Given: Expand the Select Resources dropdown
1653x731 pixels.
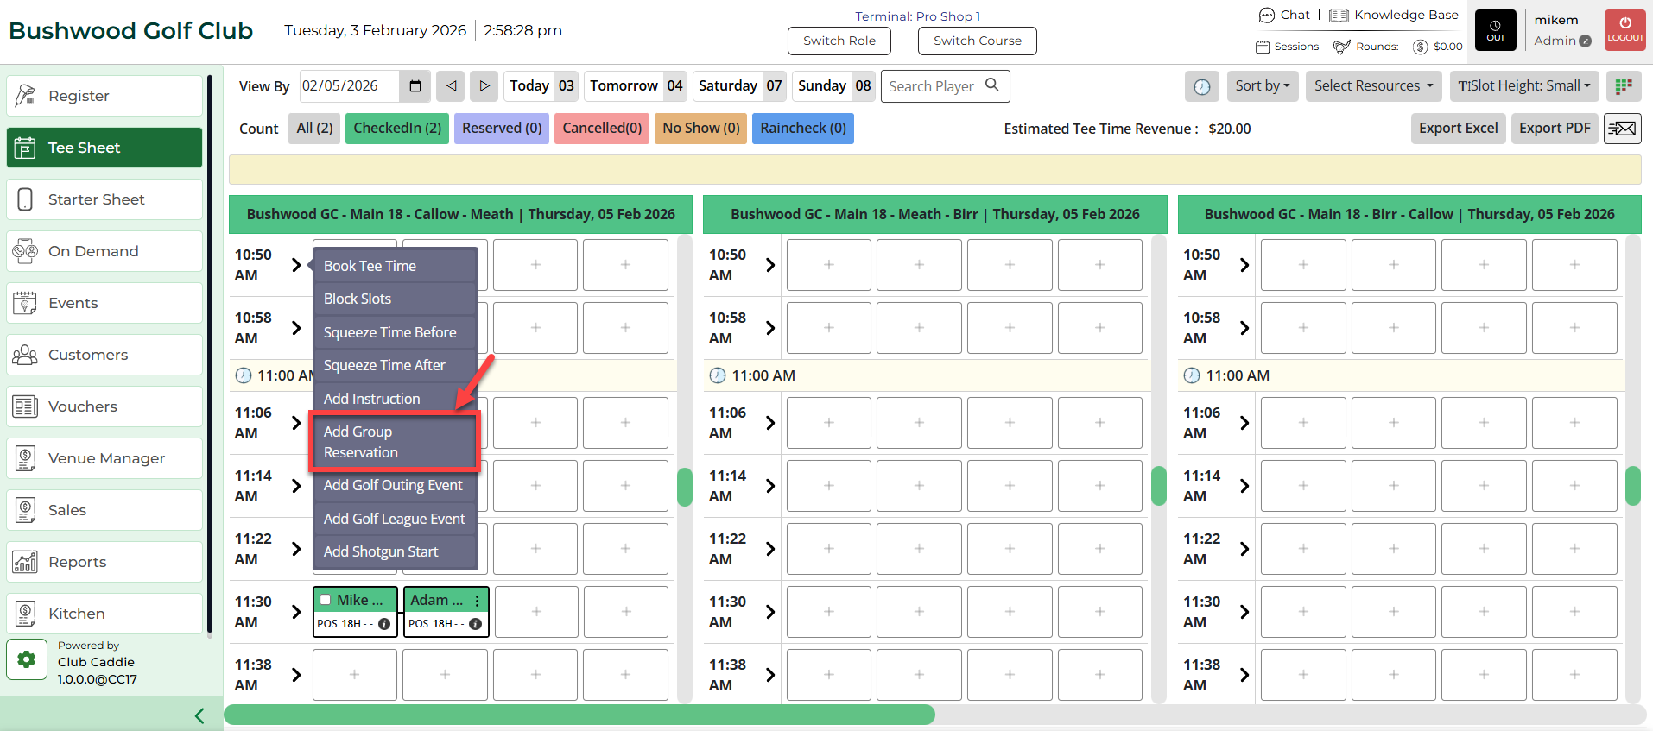Looking at the screenshot, I should tap(1373, 86).
